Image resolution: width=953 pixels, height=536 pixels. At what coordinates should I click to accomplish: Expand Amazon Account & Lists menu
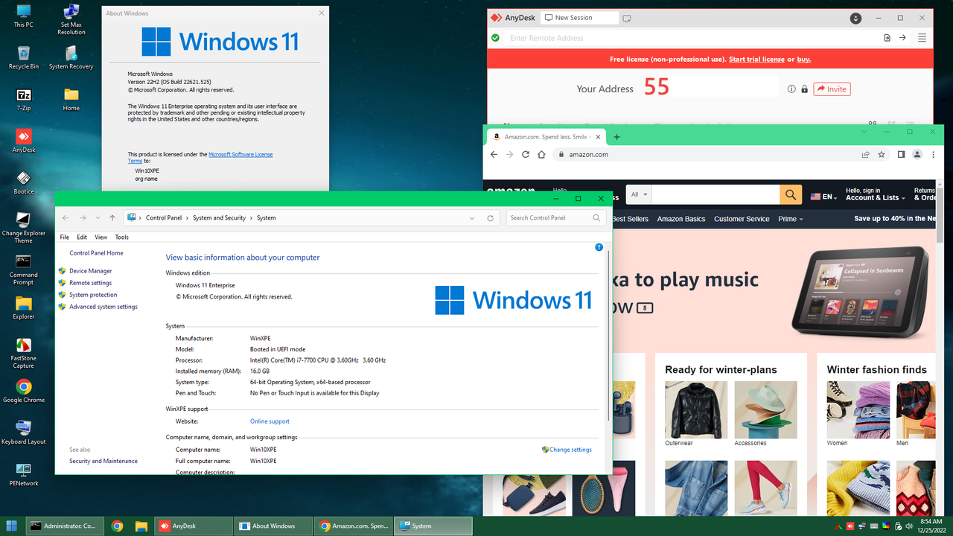tap(876, 194)
